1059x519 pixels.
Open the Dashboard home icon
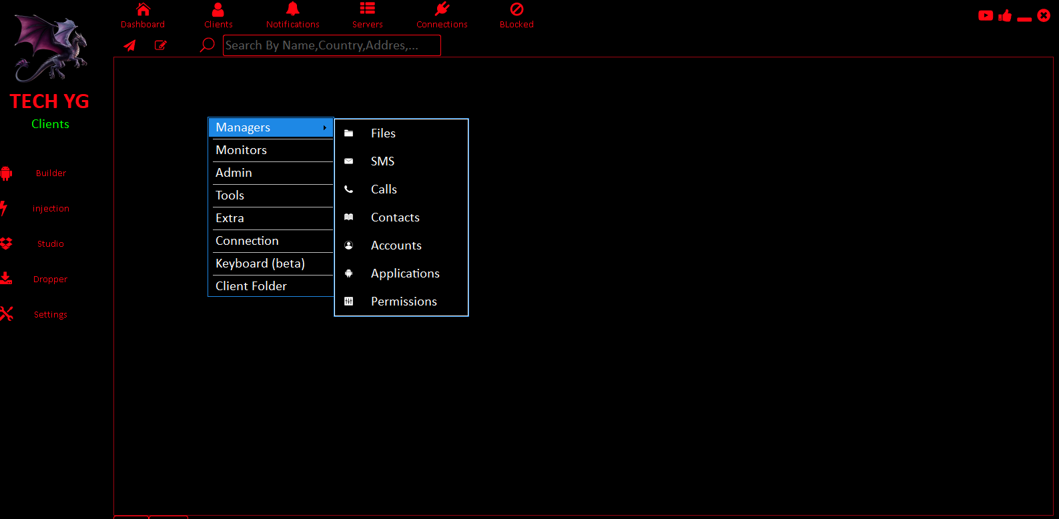tap(143, 9)
